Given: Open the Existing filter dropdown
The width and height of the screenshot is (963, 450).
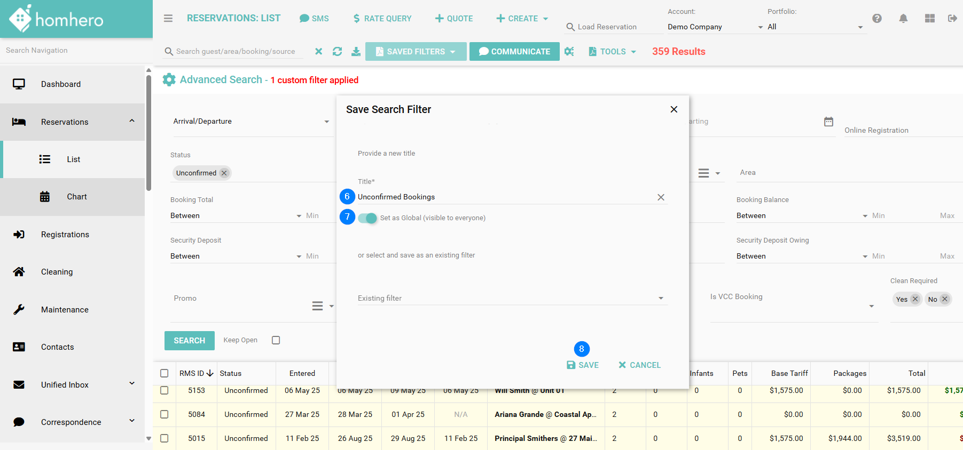Looking at the screenshot, I should [x=512, y=299].
